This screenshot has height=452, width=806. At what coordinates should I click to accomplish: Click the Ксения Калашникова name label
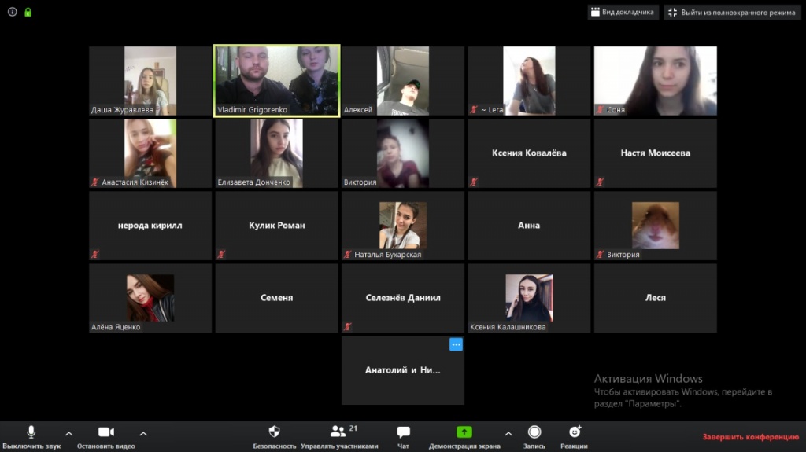[x=508, y=327]
